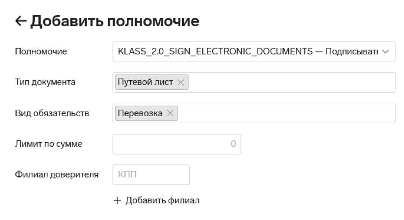
Task: Open the Тип документа multi-select field
Action: [290, 82]
